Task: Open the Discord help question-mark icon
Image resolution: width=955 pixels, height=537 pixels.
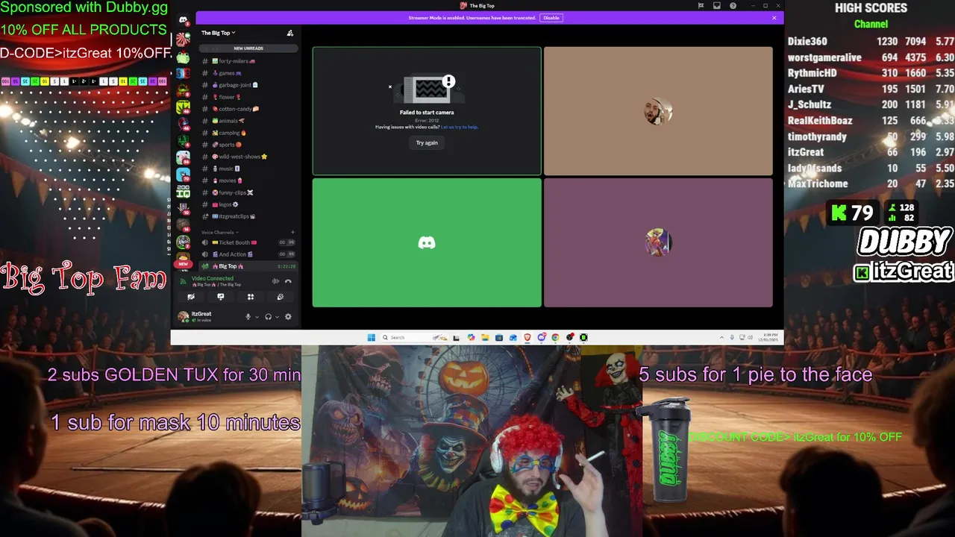Action: click(x=733, y=6)
